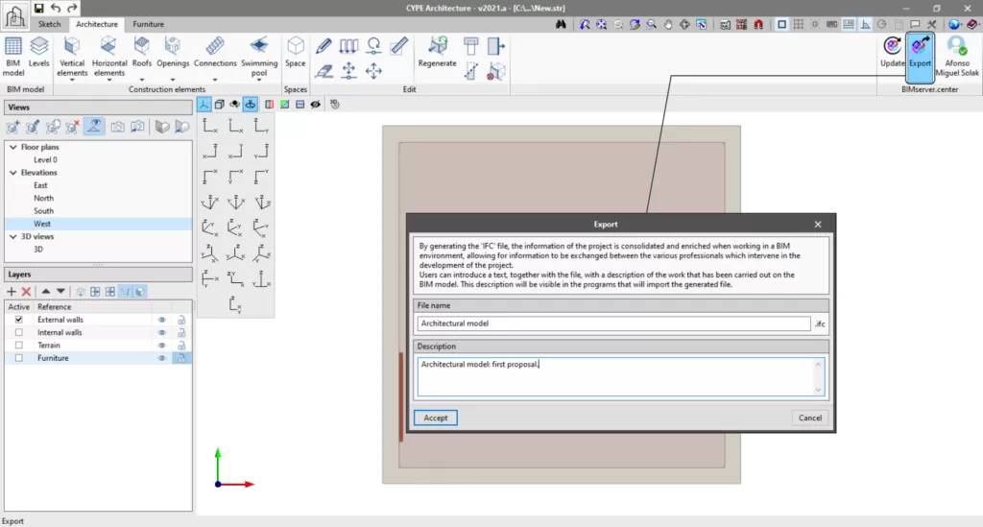
Task: Click Cancel in the Export dialog
Action: (810, 418)
